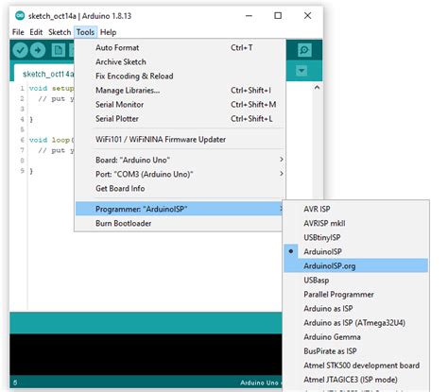Maximize the Arduino window
Viewport: 448px width, 392px height.
[x=278, y=16]
